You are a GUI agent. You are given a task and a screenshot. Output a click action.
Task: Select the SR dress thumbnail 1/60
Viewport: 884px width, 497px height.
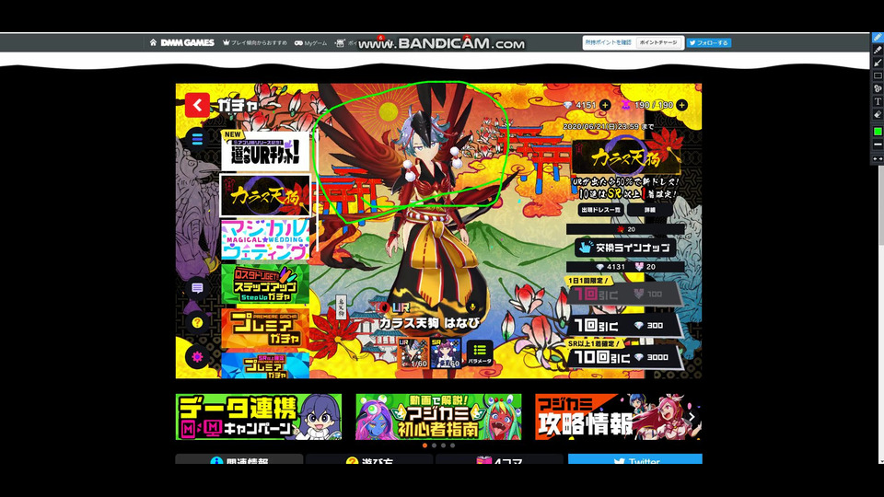tap(446, 353)
